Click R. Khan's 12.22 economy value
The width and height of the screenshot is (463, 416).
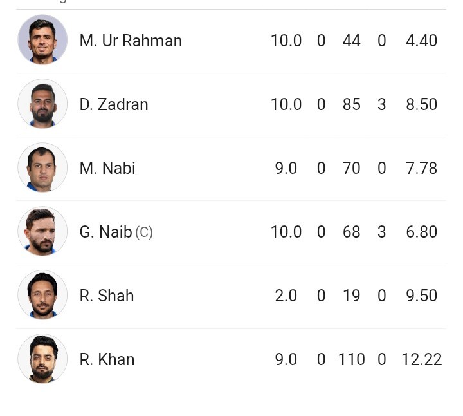click(422, 359)
